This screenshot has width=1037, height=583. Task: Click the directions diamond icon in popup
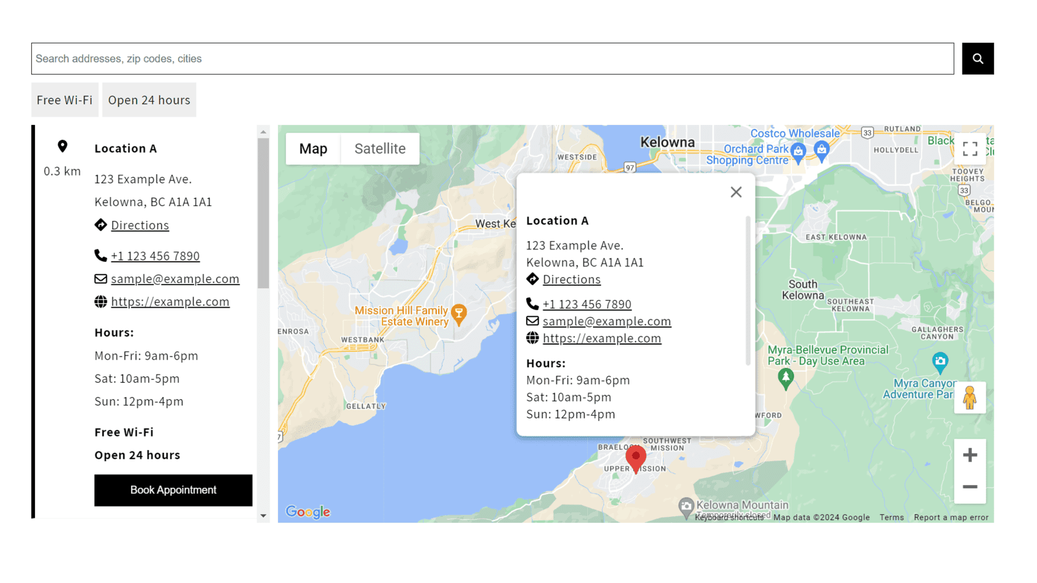click(531, 279)
